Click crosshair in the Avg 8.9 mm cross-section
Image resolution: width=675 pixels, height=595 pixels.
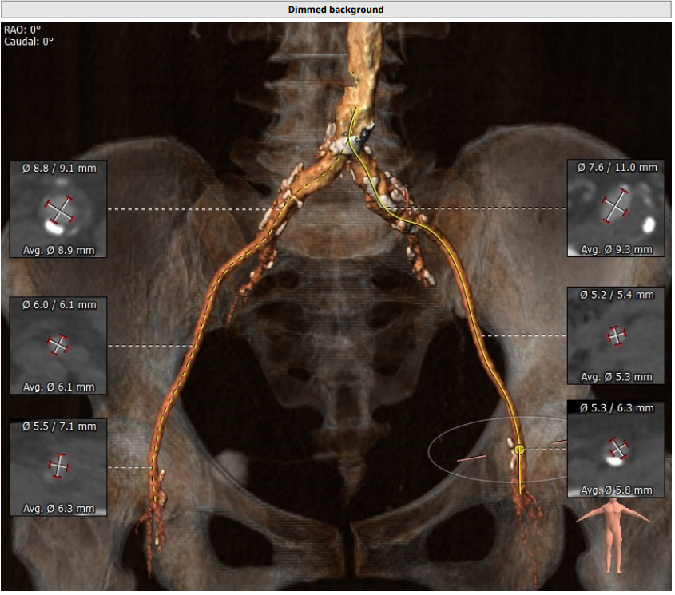click(59, 210)
